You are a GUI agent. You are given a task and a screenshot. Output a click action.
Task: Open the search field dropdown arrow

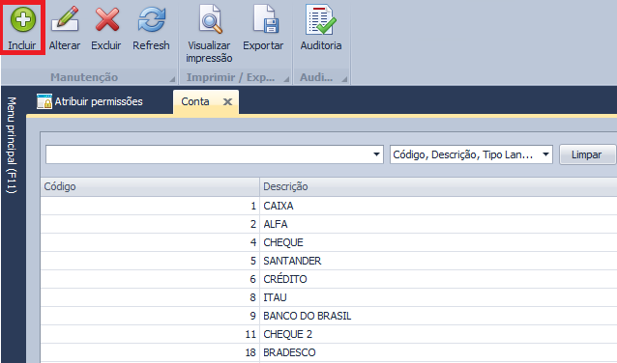point(376,154)
